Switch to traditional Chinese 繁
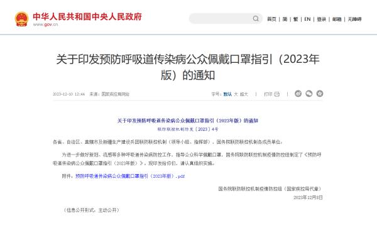 tap(296, 19)
